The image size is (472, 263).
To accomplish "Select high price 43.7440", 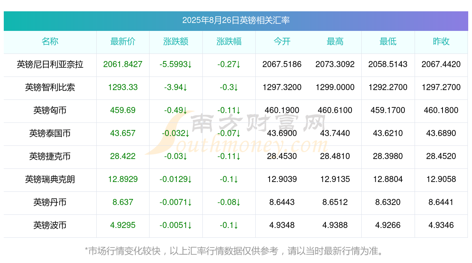I will click(335, 133).
